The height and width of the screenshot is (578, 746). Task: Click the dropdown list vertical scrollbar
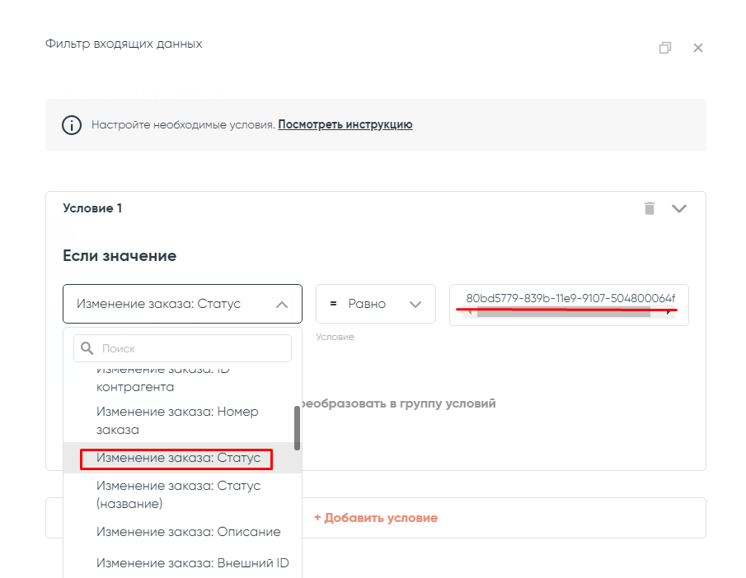[x=297, y=428]
